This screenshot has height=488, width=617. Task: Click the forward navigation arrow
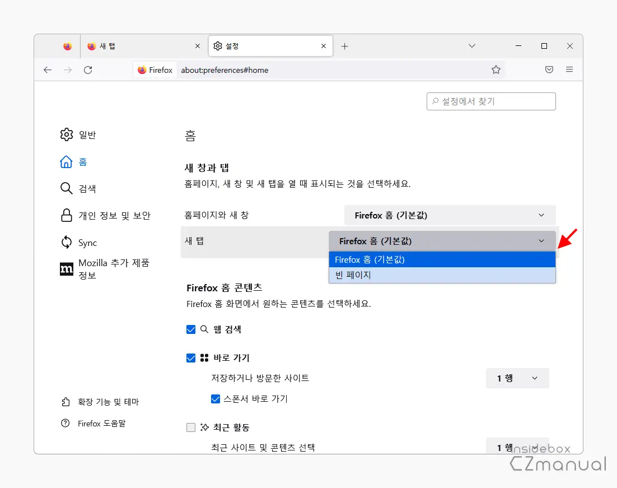(68, 69)
